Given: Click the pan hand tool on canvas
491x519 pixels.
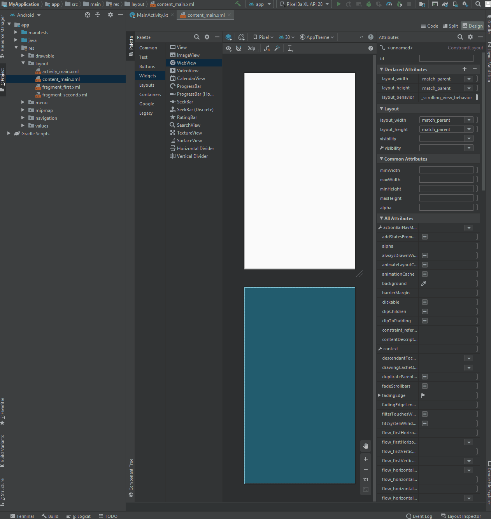Looking at the screenshot, I should (366, 446).
